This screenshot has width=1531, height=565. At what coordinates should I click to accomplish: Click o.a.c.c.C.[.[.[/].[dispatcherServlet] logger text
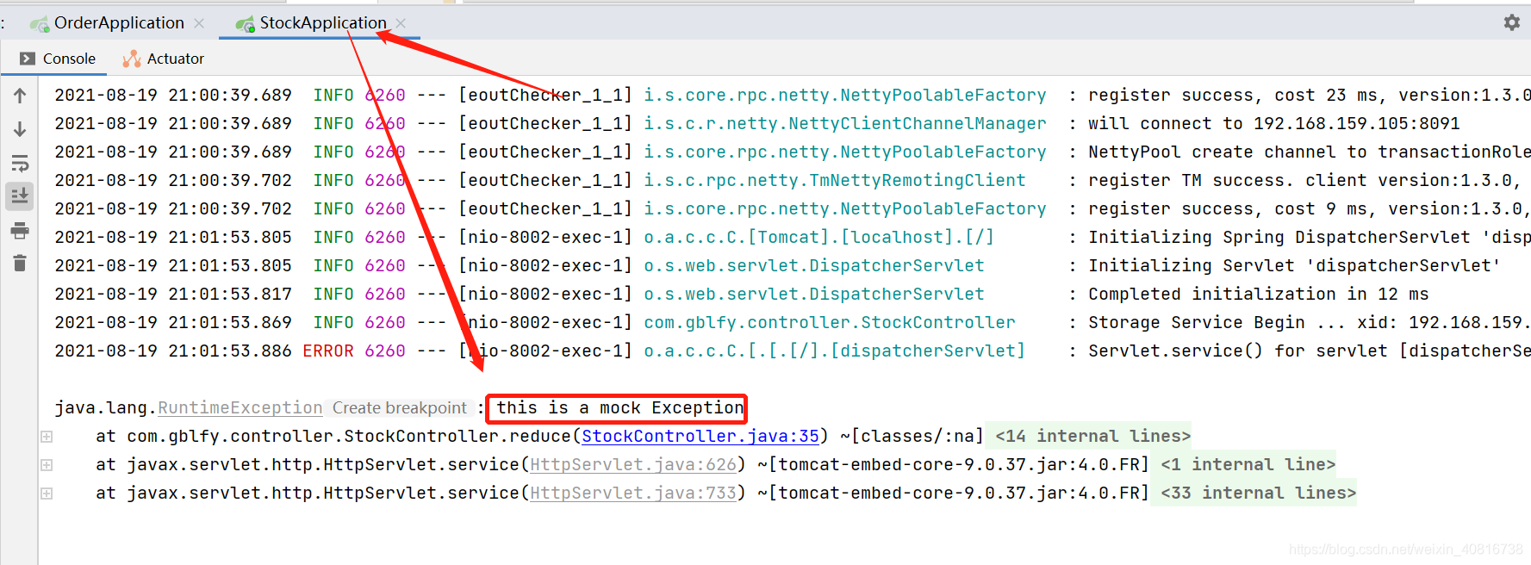pos(835,351)
